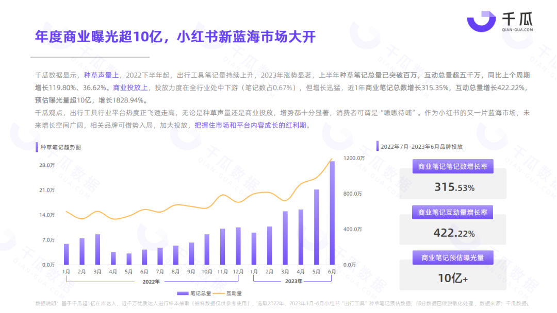
Task: Click the Qian-Gua purple ring logo icon
Action: click(x=481, y=21)
